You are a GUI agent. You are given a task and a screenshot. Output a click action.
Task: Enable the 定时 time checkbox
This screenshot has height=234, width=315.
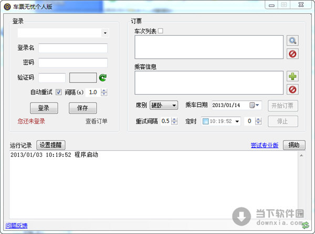click(x=205, y=121)
